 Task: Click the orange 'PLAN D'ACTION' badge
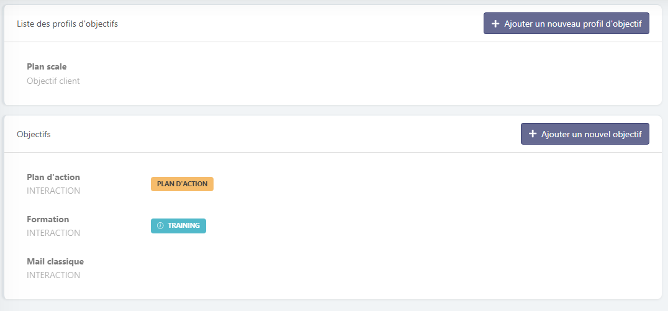pyautogui.click(x=182, y=184)
